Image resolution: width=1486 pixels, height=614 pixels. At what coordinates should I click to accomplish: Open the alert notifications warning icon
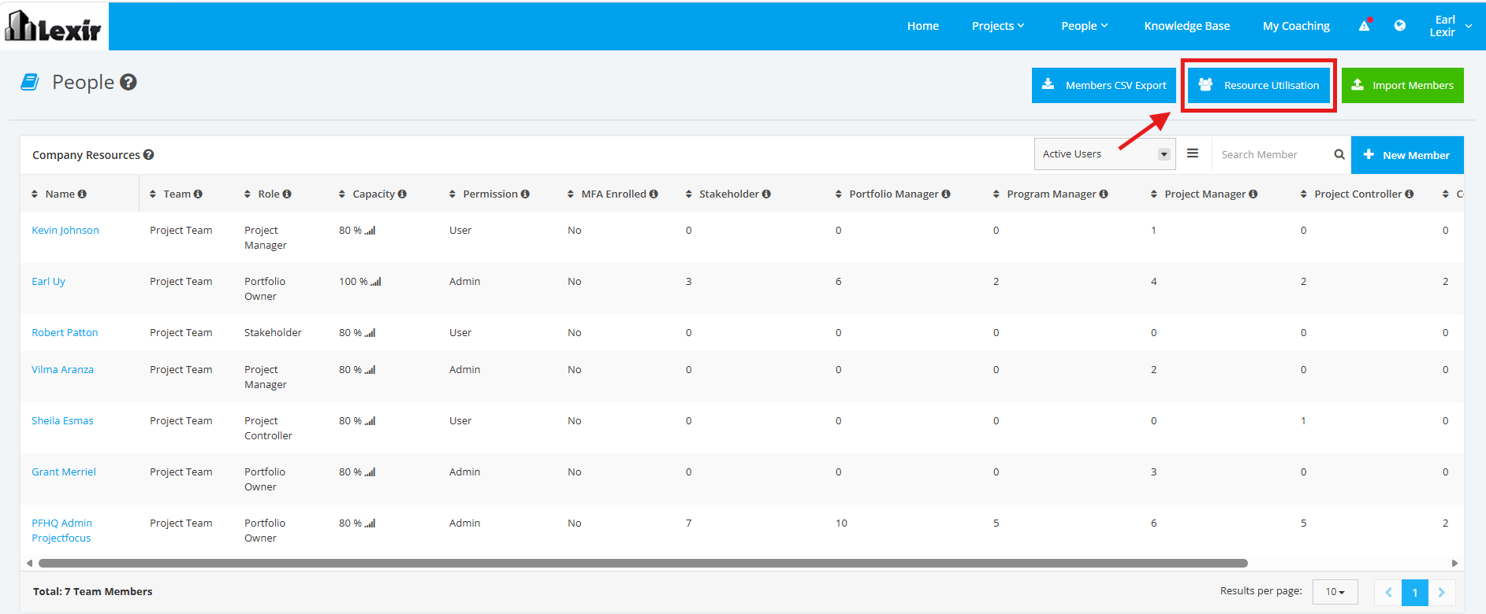(x=1364, y=26)
